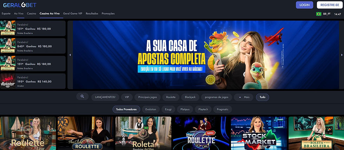Open Aviator winner thumbnail
This screenshot has height=150, width=344.
click(x=8, y=81)
